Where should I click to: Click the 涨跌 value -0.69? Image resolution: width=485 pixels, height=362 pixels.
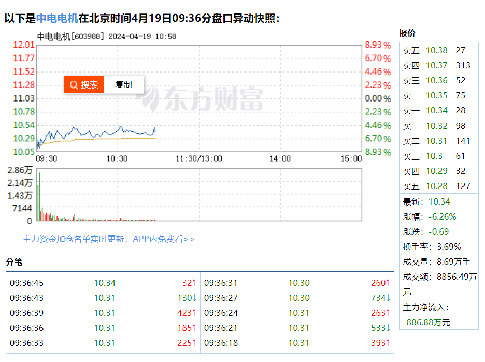click(x=438, y=231)
